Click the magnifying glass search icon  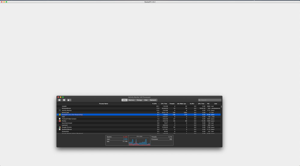[x=199, y=100]
